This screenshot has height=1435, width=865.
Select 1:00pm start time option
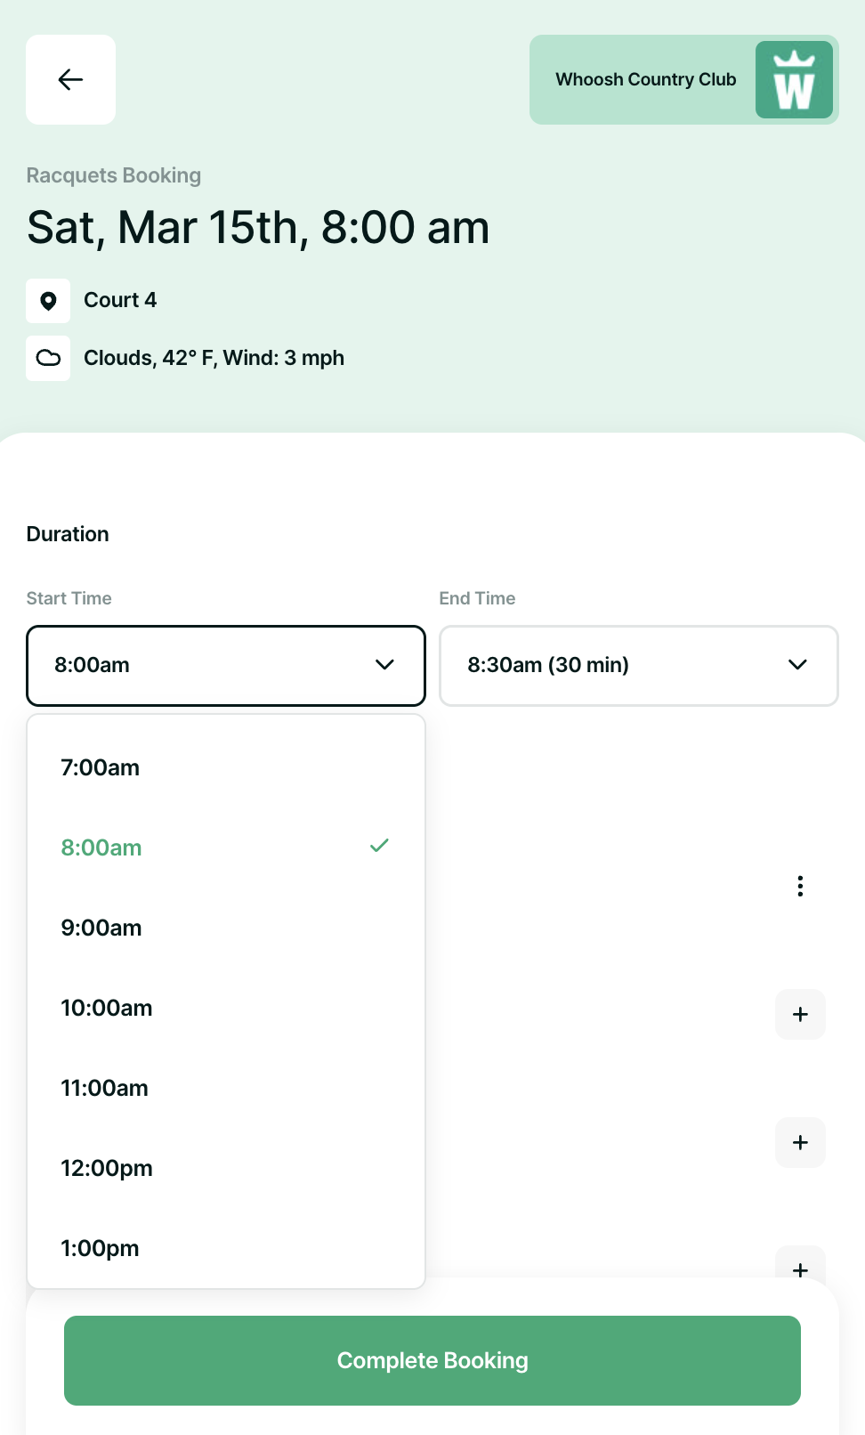click(x=100, y=1248)
